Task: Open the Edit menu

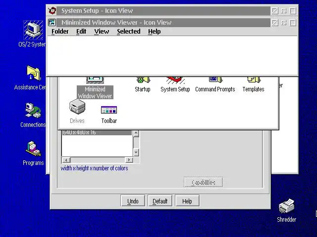Action: (x=81, y=32)
